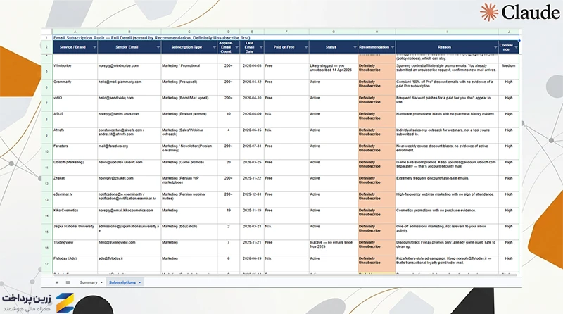This screenshot has width=563, height=314.
Task: Click Kiko Cosmetics email count 19
Action: click(x=228, y=216)
